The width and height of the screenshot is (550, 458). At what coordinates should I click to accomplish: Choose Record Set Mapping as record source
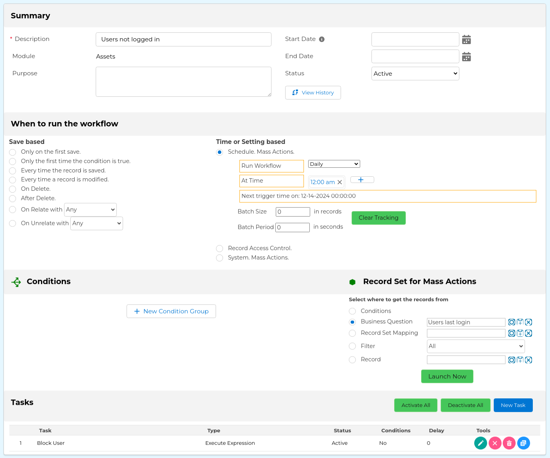pyautogui.click(x=352, y=333)
